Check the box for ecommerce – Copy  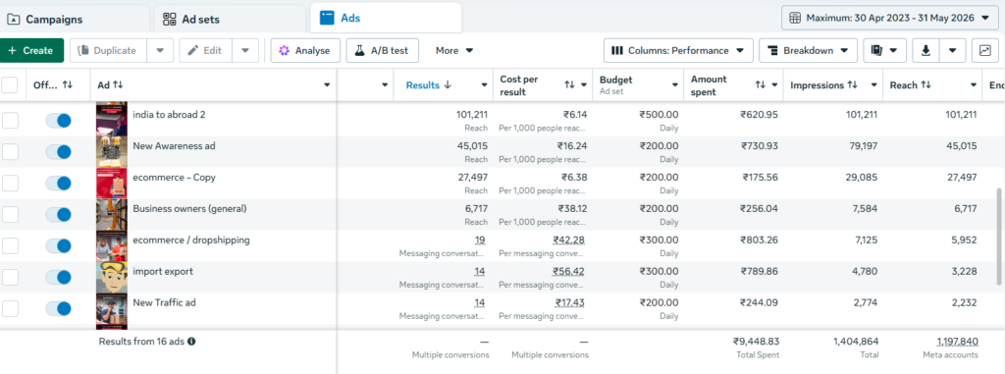pyautogui.click(x=10, y=184)
